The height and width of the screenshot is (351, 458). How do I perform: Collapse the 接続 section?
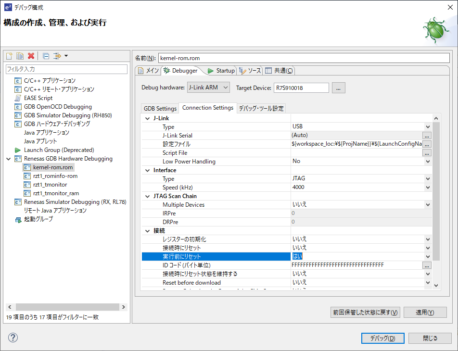147,231
